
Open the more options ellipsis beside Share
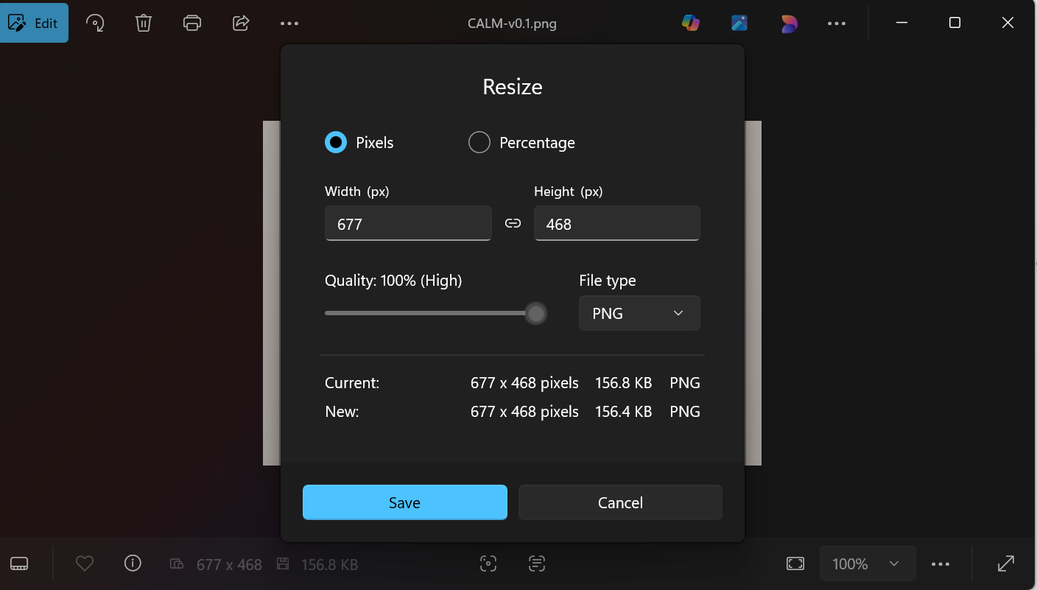[289, 23]
